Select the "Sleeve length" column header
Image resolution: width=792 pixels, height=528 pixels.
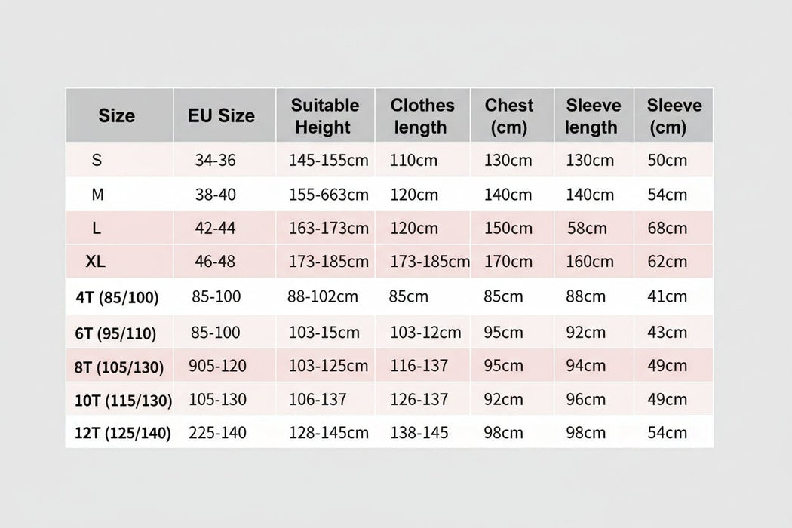592,115
